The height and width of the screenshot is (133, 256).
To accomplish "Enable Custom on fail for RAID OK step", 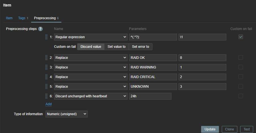I will click(x=241, y=58).
